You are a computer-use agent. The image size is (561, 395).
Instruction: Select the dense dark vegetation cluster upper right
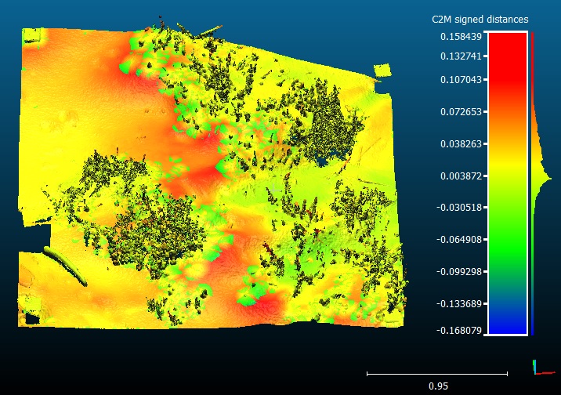click(x=323, y=125)
